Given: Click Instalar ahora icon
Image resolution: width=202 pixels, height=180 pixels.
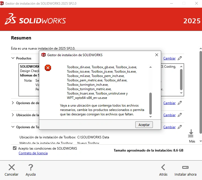Looking at the screenshot, I should click(185, 167).
